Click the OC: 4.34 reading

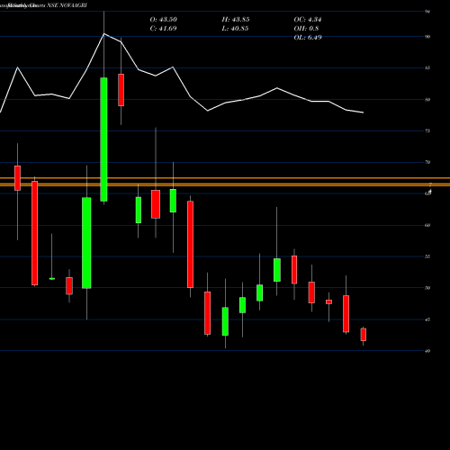[308, 20]
